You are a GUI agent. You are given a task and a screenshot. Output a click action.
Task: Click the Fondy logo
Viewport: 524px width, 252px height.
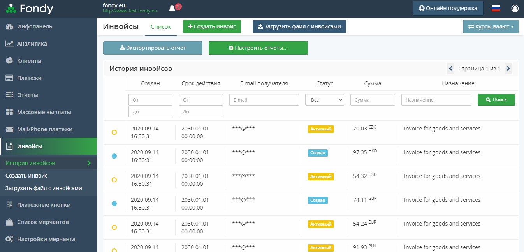coord(30,8)
